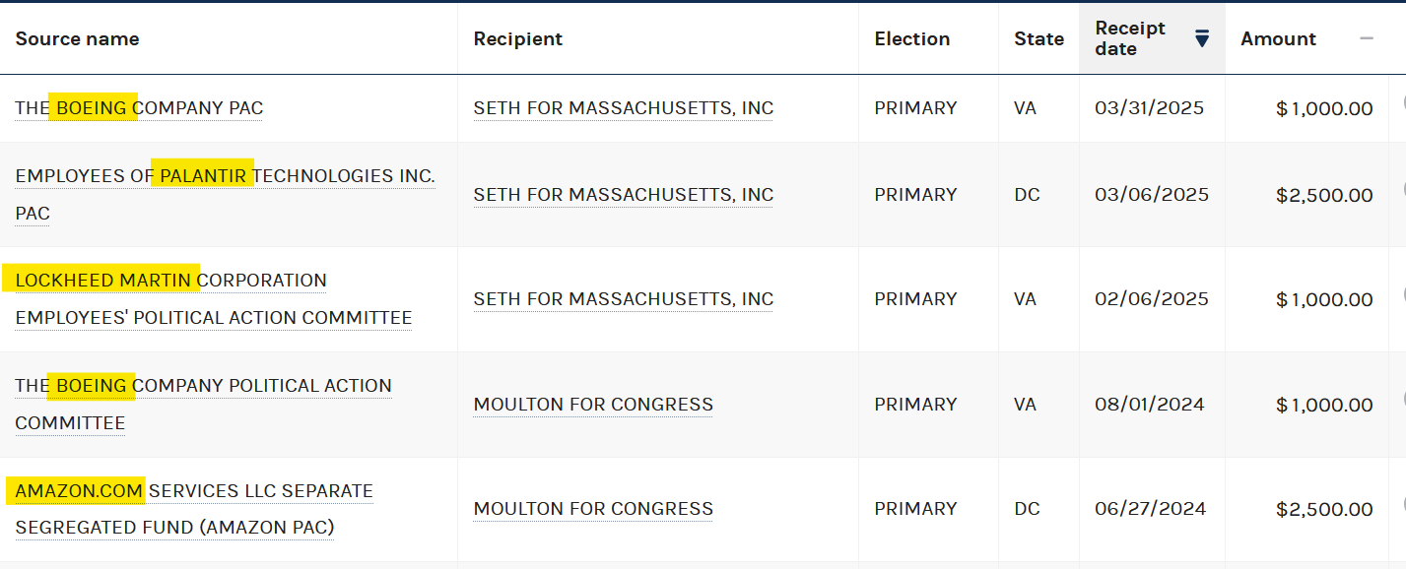Open Moulton for Congress recipient dated 08/01/2024
This screenshot has width=1406, height=569.
coord(593,405)
